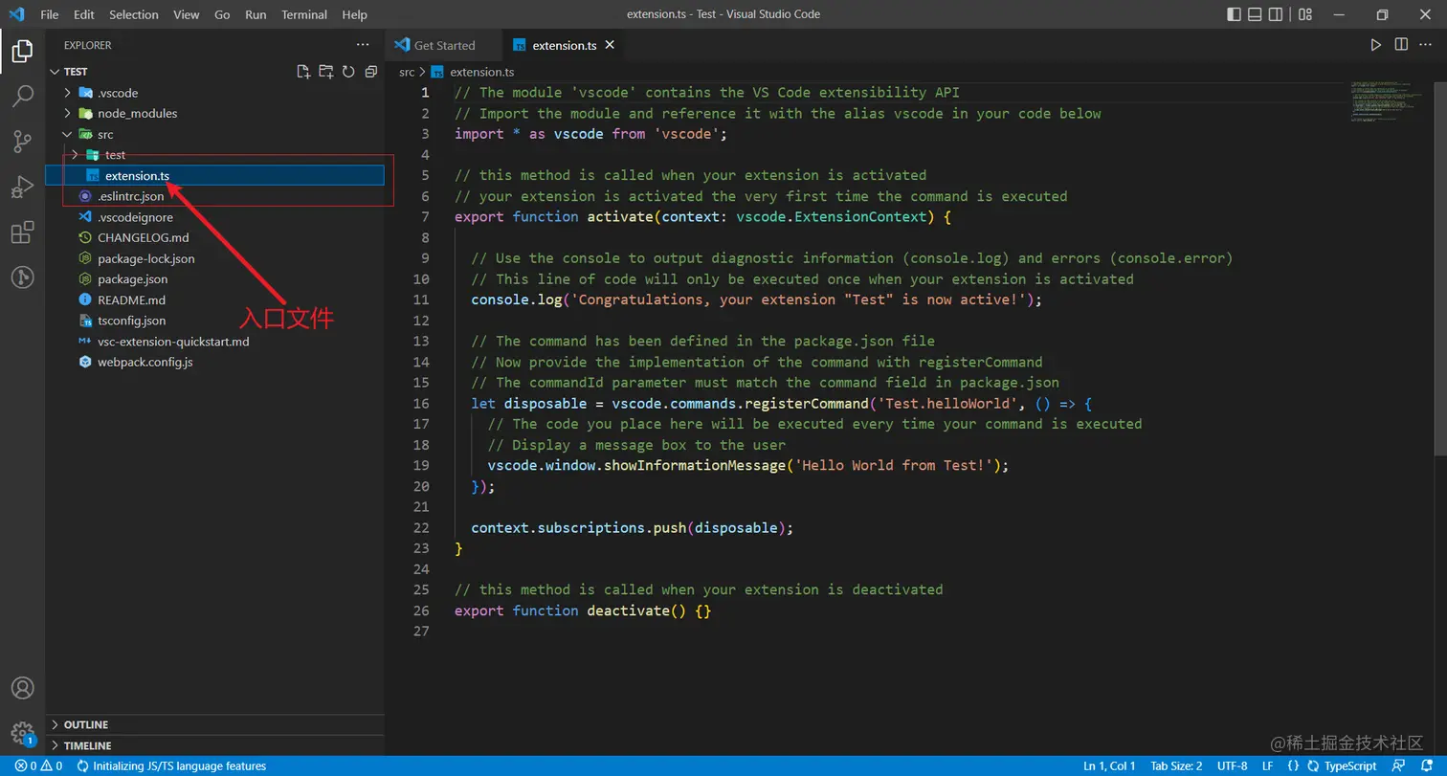Click the Accounts icon in activity bar

(x=22, y=688)
